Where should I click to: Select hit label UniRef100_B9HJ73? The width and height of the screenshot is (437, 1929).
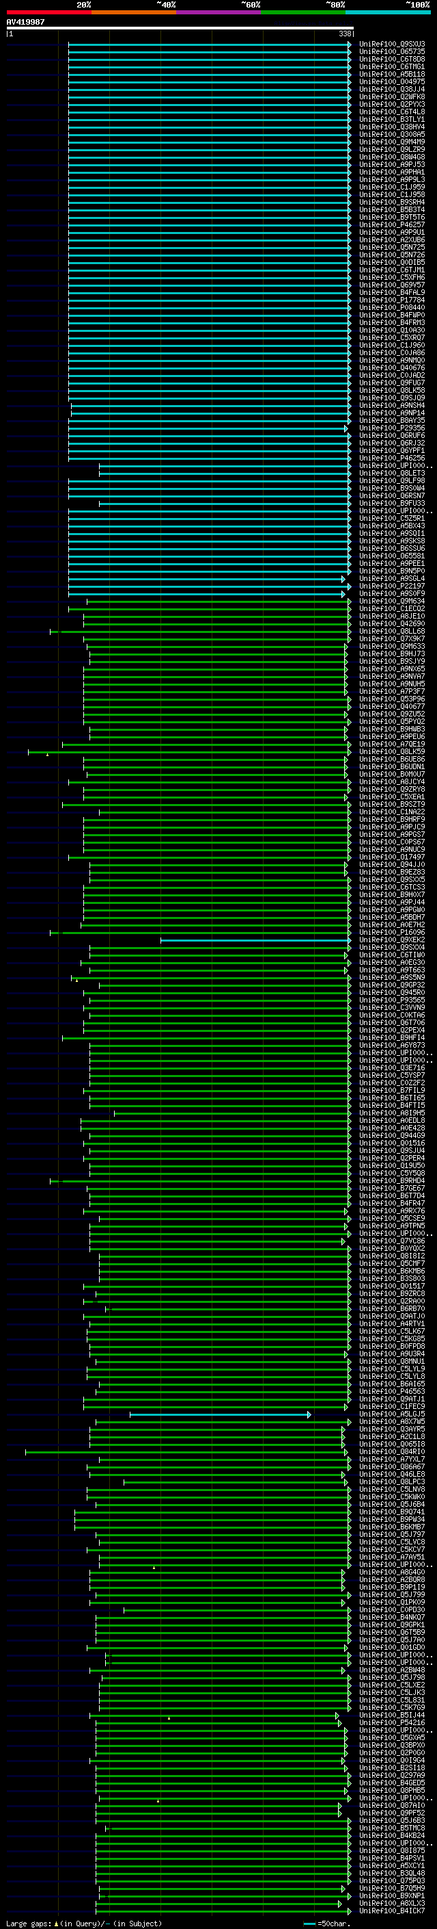pos(392,653)
